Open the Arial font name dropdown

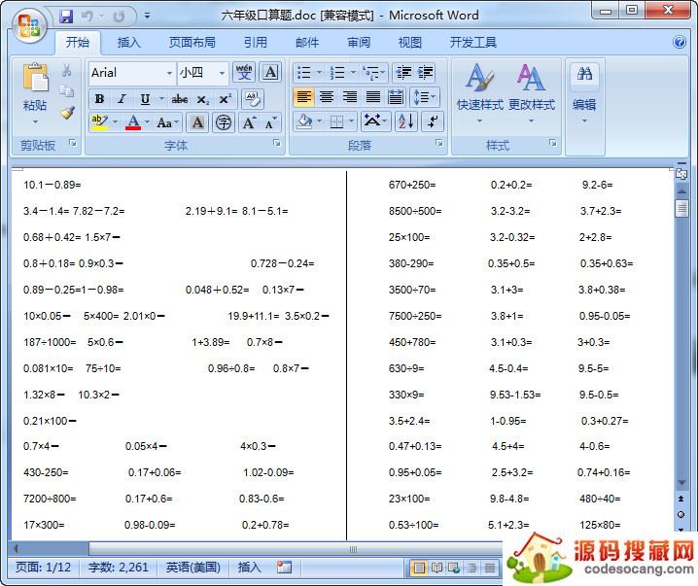(169, 73)
